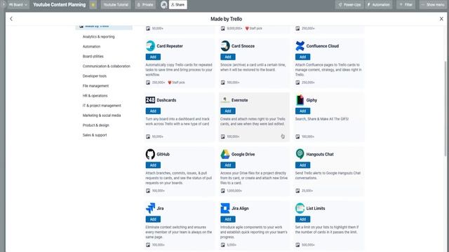
Task: Star the Youtube Content Planning board
Action: pos(93,5)
